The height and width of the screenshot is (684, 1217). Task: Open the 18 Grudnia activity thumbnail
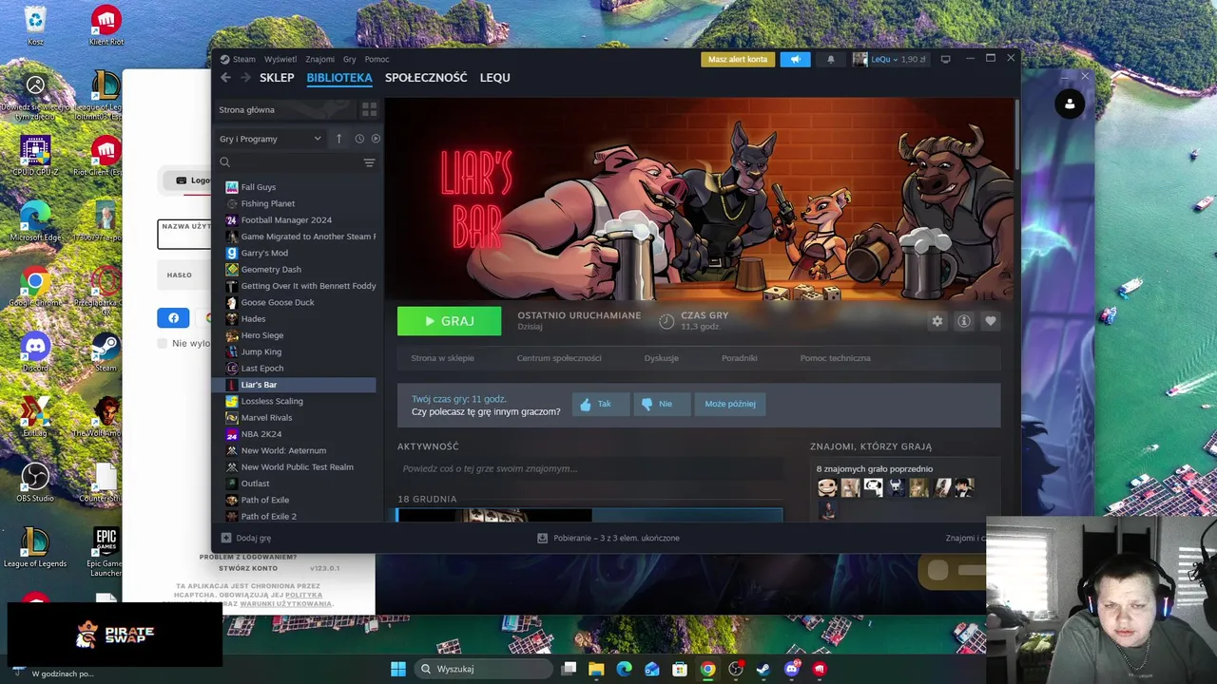[494, 515]
